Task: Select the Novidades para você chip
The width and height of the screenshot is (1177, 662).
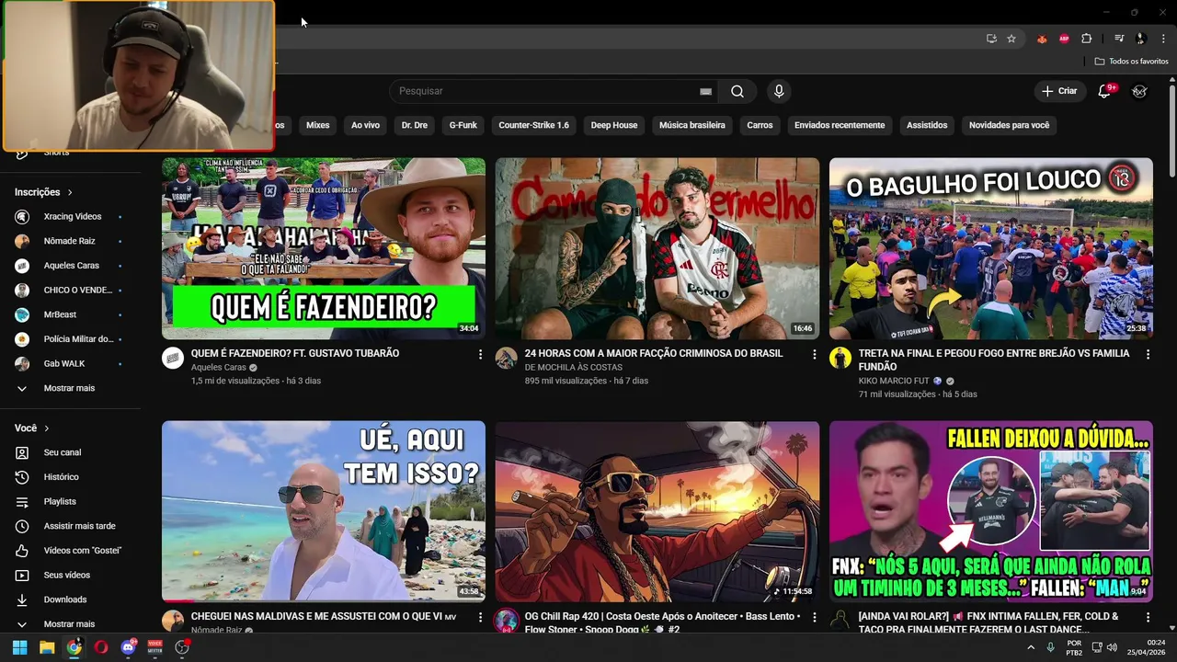Action: [x=1009, y=125]
